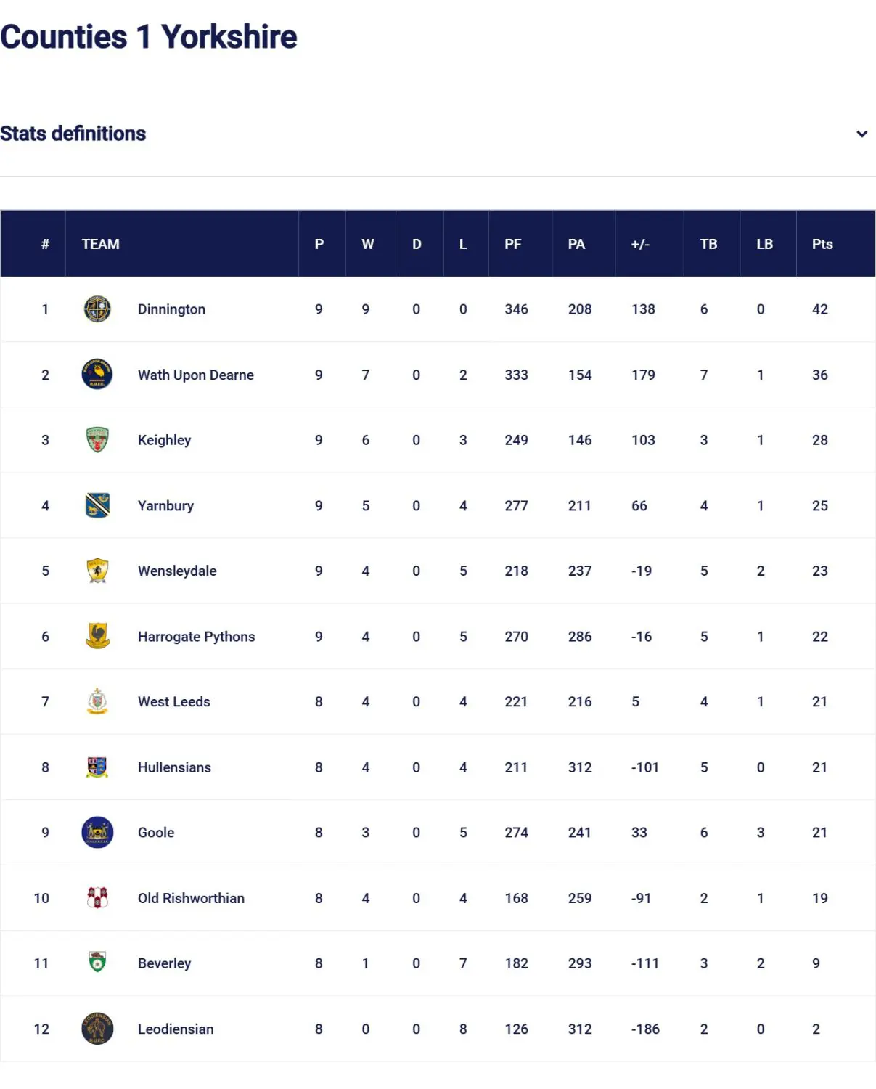Select the Pts column header
Image resolution: width=876 pixels, height=1089 pixels.
[822, 245]
